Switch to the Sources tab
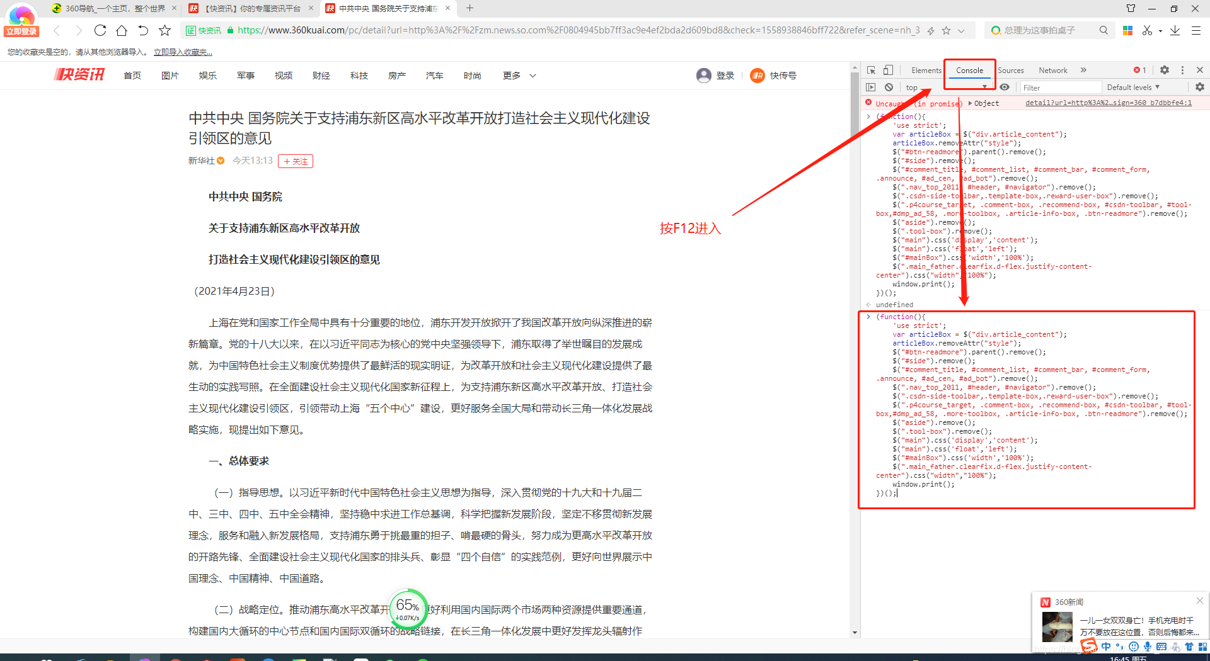Viewport: 1210px width, 661px height. coord(1010,71)
